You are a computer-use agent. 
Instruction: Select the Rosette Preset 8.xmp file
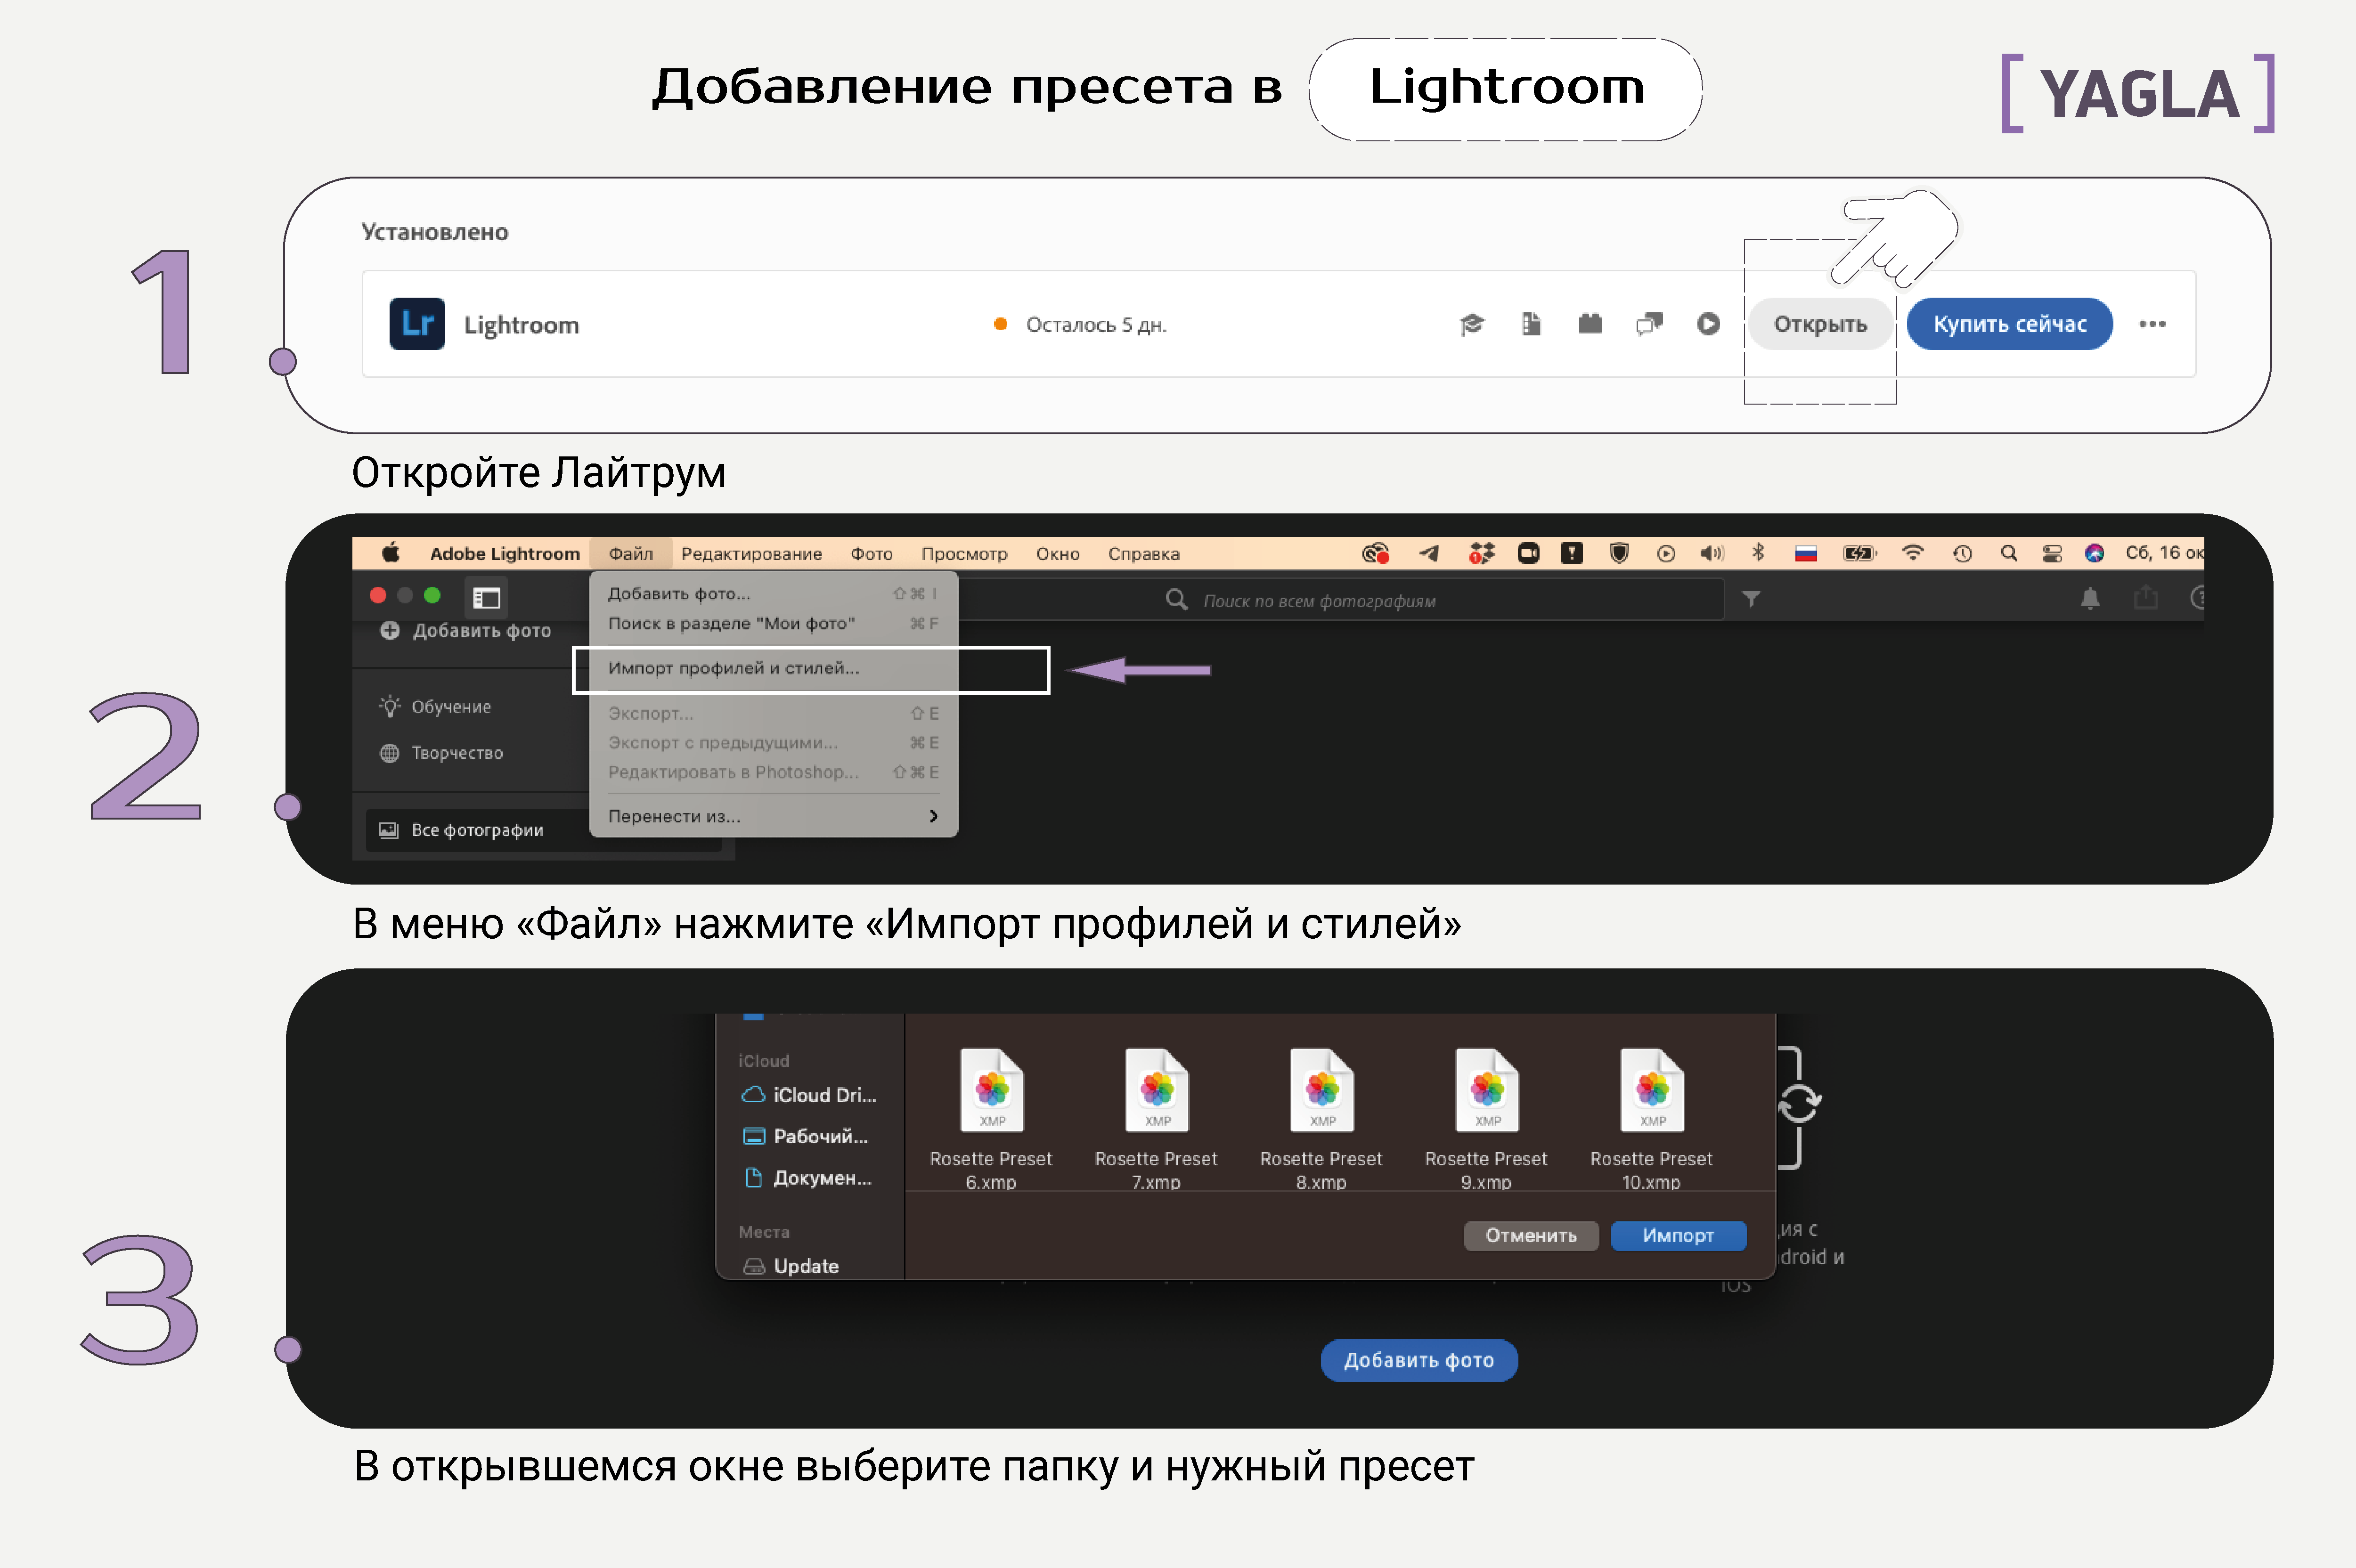point(1321,1119)
